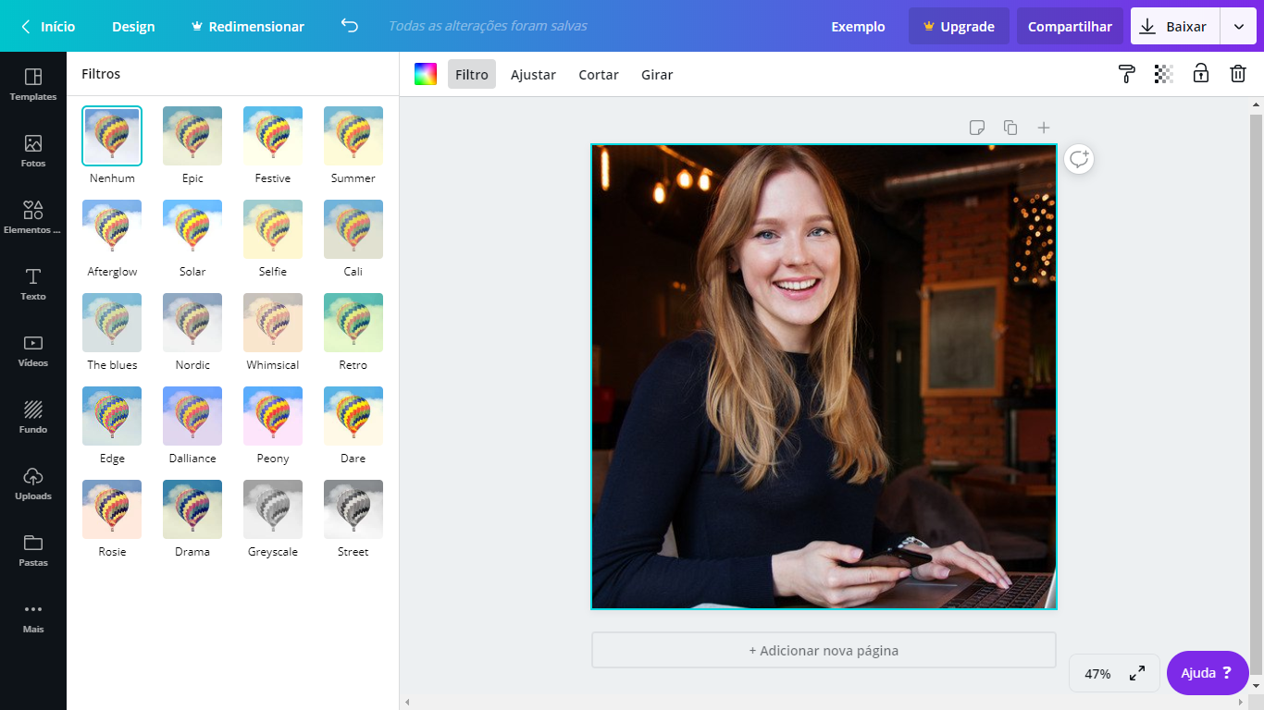
Task: Open the Mais sidebar options
Action: click(33, 617)
